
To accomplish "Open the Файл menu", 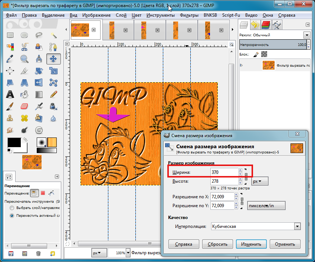I will pos(11,15).
